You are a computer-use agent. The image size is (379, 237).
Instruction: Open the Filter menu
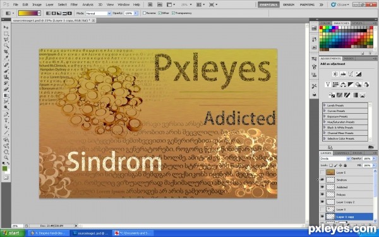pyautogui.click(x=74, y=4)
